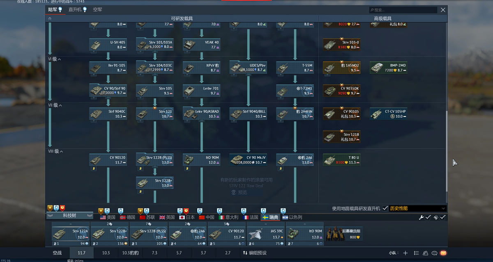Open the contacts icon

click(x=425, y=253)
